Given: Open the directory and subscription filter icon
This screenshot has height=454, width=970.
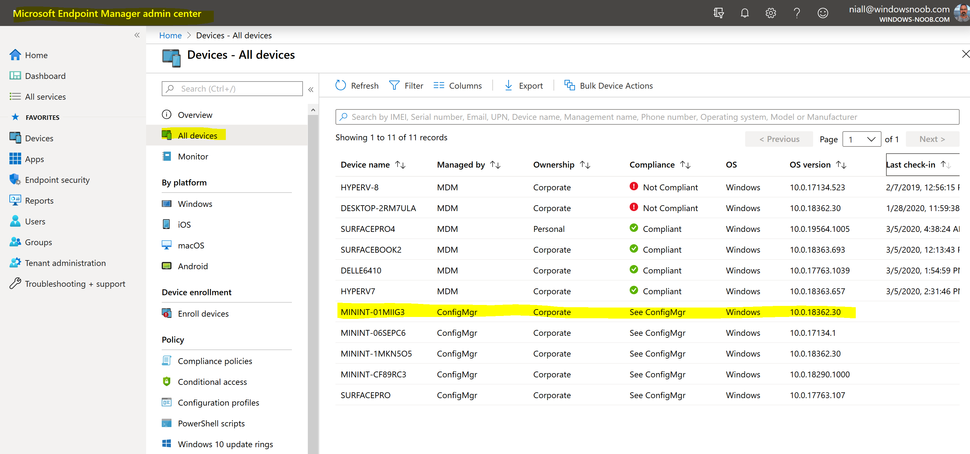Looking at the screenshot, I should (x=718, y=13).
